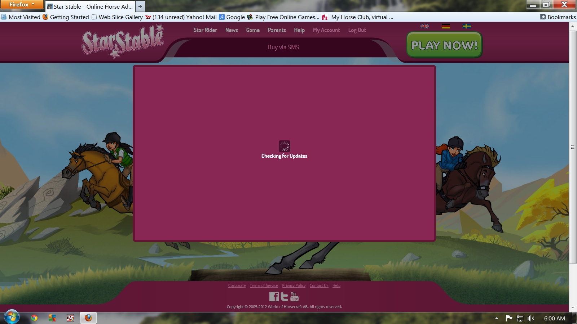Open the volume speaker icon

click(x=530, y=318)
